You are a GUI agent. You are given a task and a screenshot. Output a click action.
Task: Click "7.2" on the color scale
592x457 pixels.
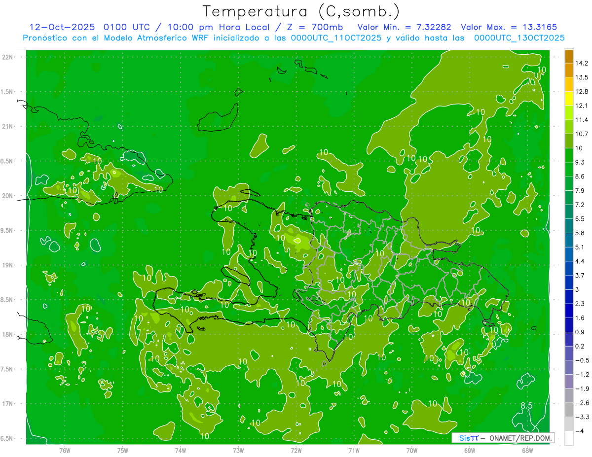coord(580,205)
